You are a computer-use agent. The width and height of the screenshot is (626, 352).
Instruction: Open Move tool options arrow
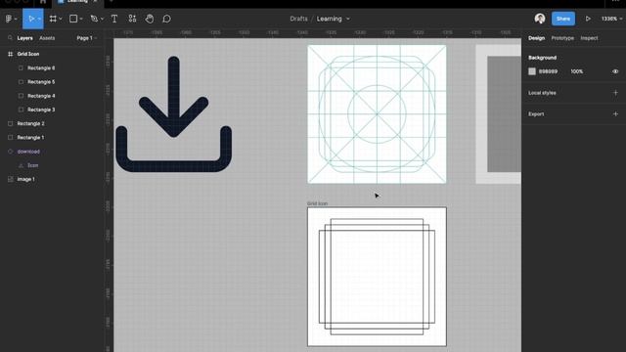39,20
